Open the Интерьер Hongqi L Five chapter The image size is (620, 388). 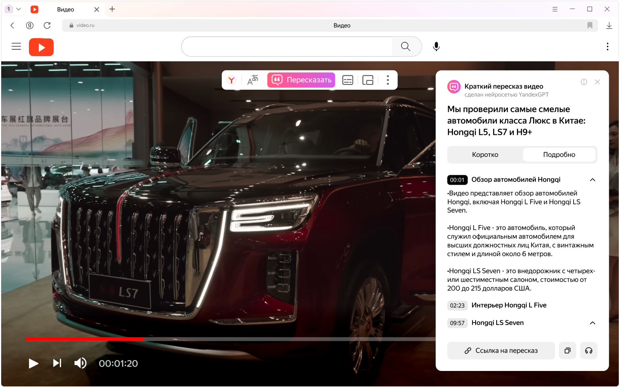point(509,305)
